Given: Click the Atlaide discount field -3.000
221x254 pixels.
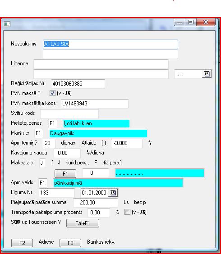Looking at the screenshot, I should (x=127, y=143).
